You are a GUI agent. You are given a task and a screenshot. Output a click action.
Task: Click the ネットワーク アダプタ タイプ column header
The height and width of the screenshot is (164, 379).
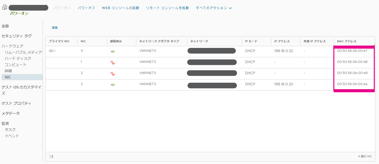(x=159, y=41)
